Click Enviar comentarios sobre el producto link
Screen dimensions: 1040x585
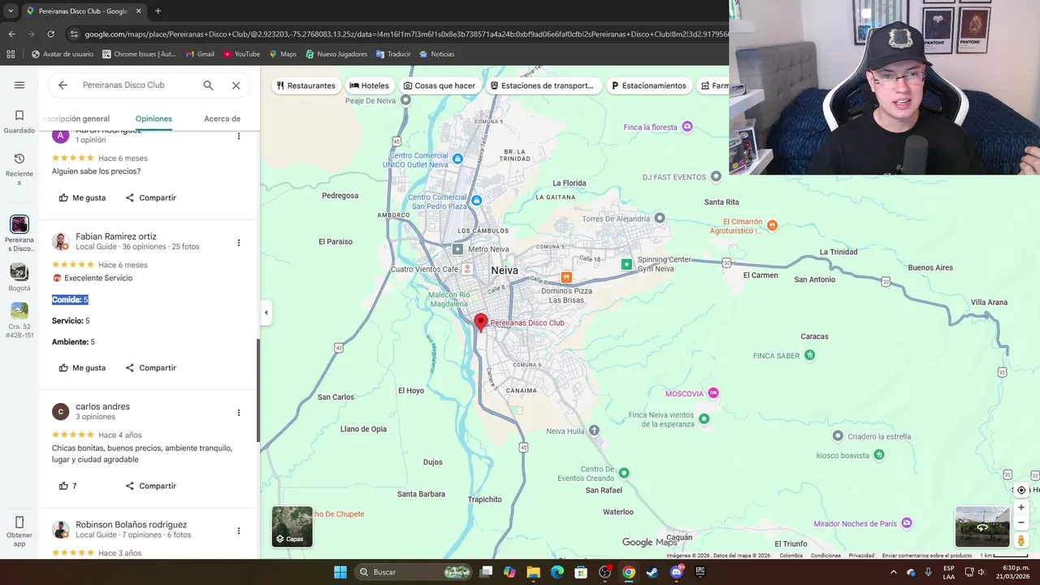pyautogui.click(x=927, y=556)
